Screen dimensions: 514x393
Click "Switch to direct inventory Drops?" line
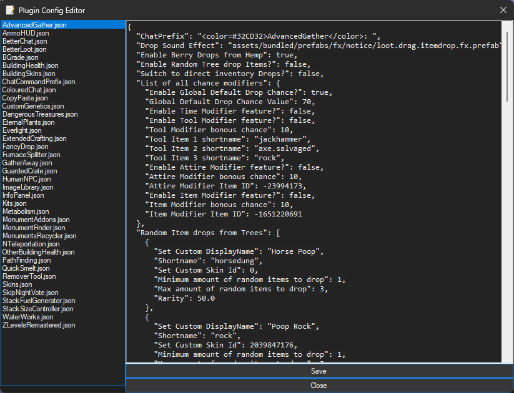coord(230,74)
